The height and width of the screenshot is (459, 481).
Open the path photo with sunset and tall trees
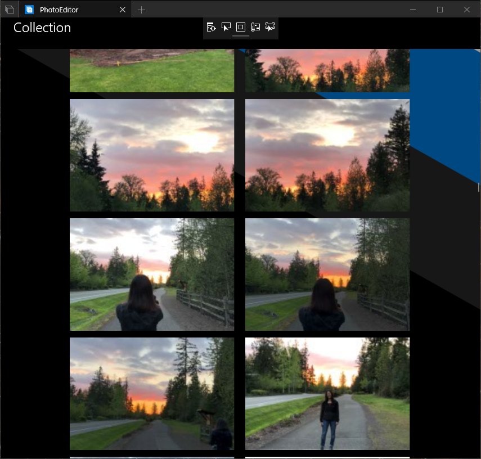click(152, 394)
